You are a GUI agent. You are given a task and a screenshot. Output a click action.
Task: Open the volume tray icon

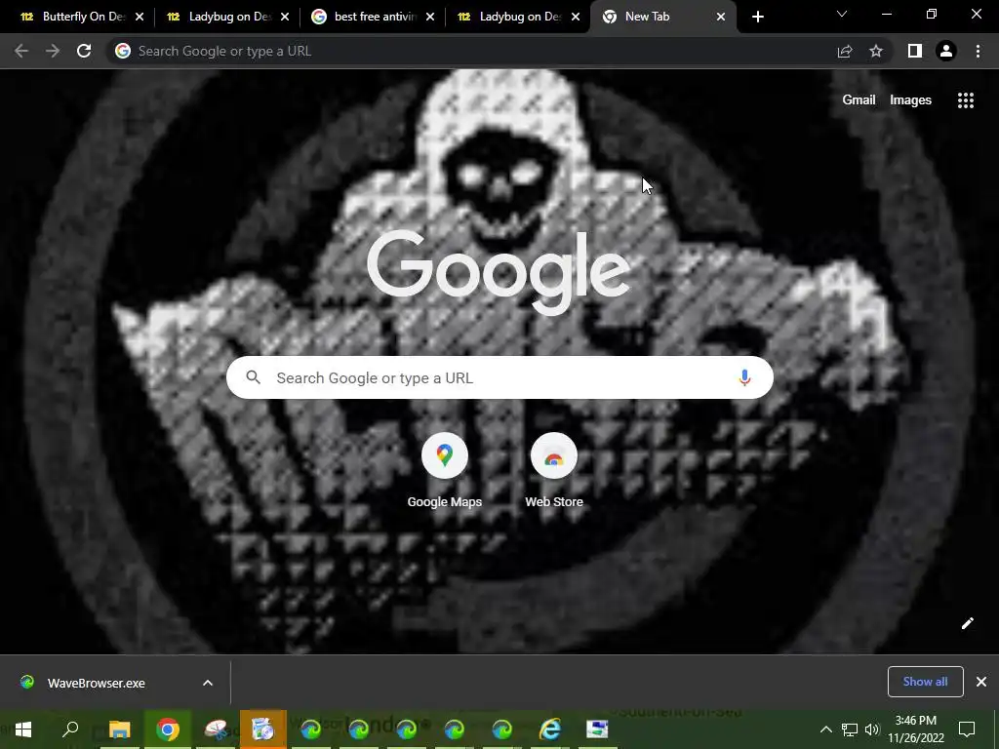tap(871, 729)
